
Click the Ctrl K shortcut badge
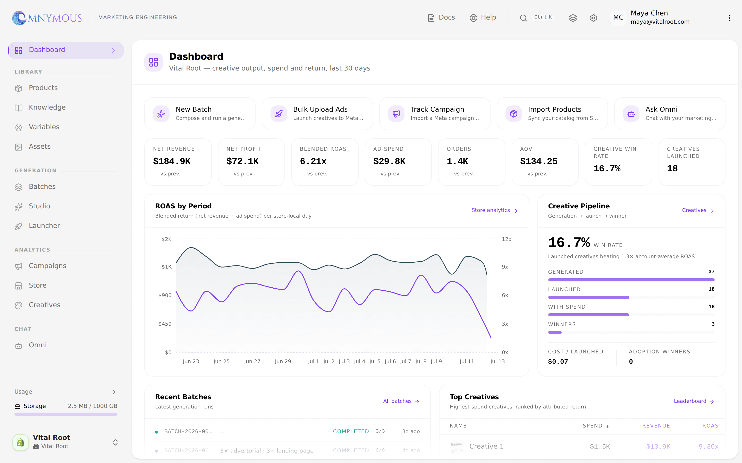pos(543,17)
